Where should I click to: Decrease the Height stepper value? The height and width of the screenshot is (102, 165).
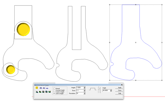click(84, 88)
